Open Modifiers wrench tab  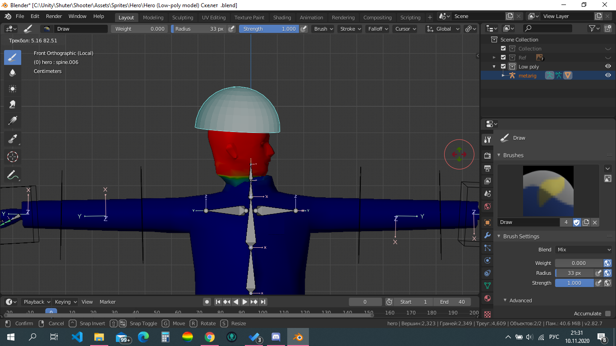pyautogui.click(x=487, y=235)
